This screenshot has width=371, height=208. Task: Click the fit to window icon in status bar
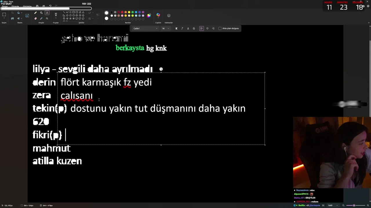coord(323,205)
